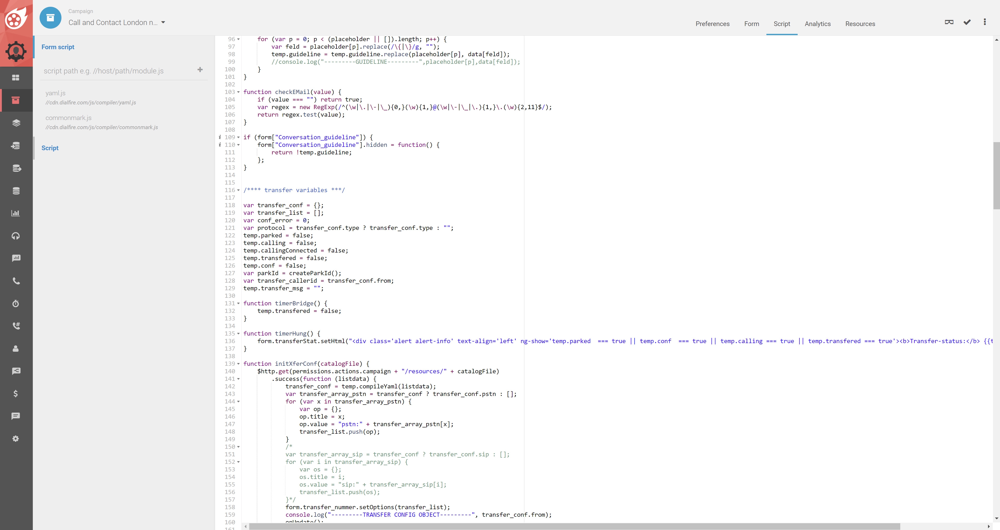Open the stopwatch timer sidebar icon
This screenshot has height=530, width=1000.
[x=16, y=304]
